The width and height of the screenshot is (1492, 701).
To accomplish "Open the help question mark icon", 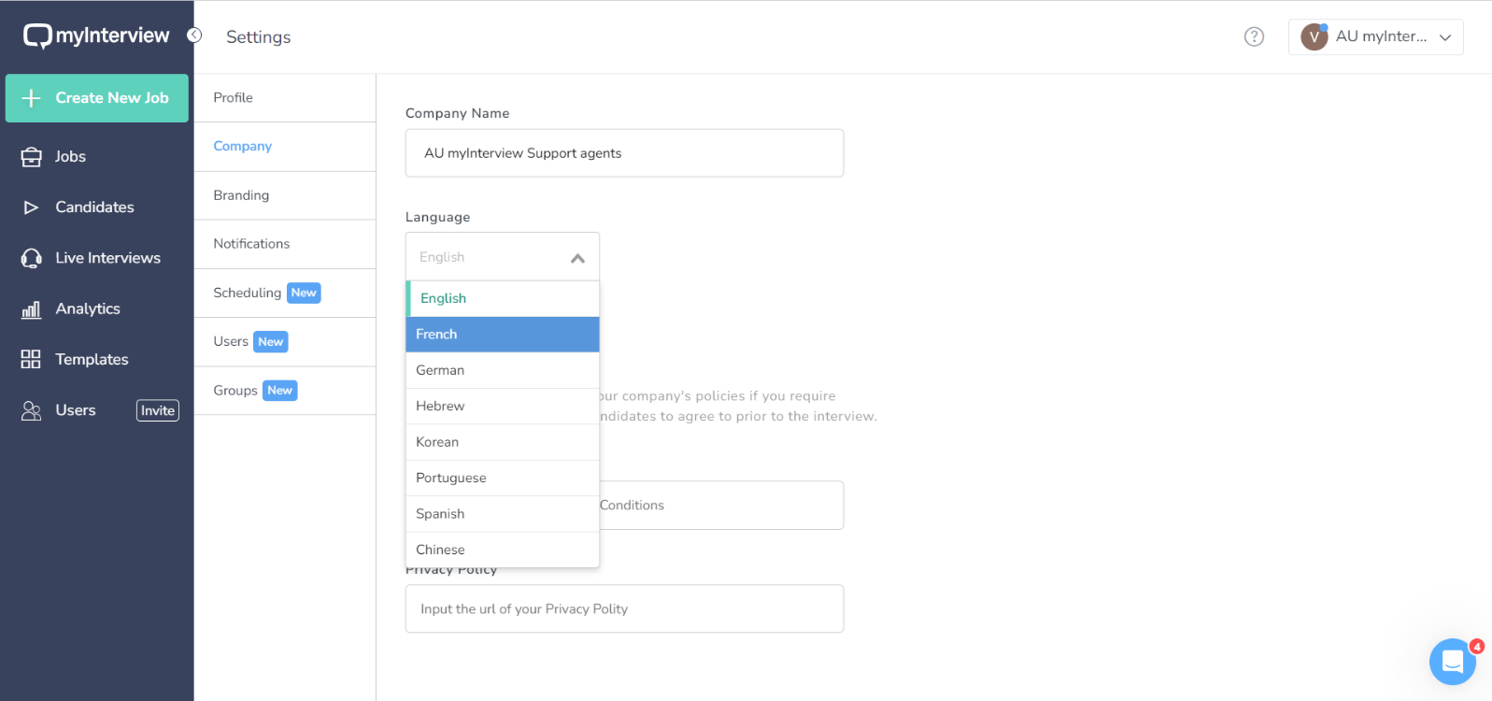I will (1254, 36).
